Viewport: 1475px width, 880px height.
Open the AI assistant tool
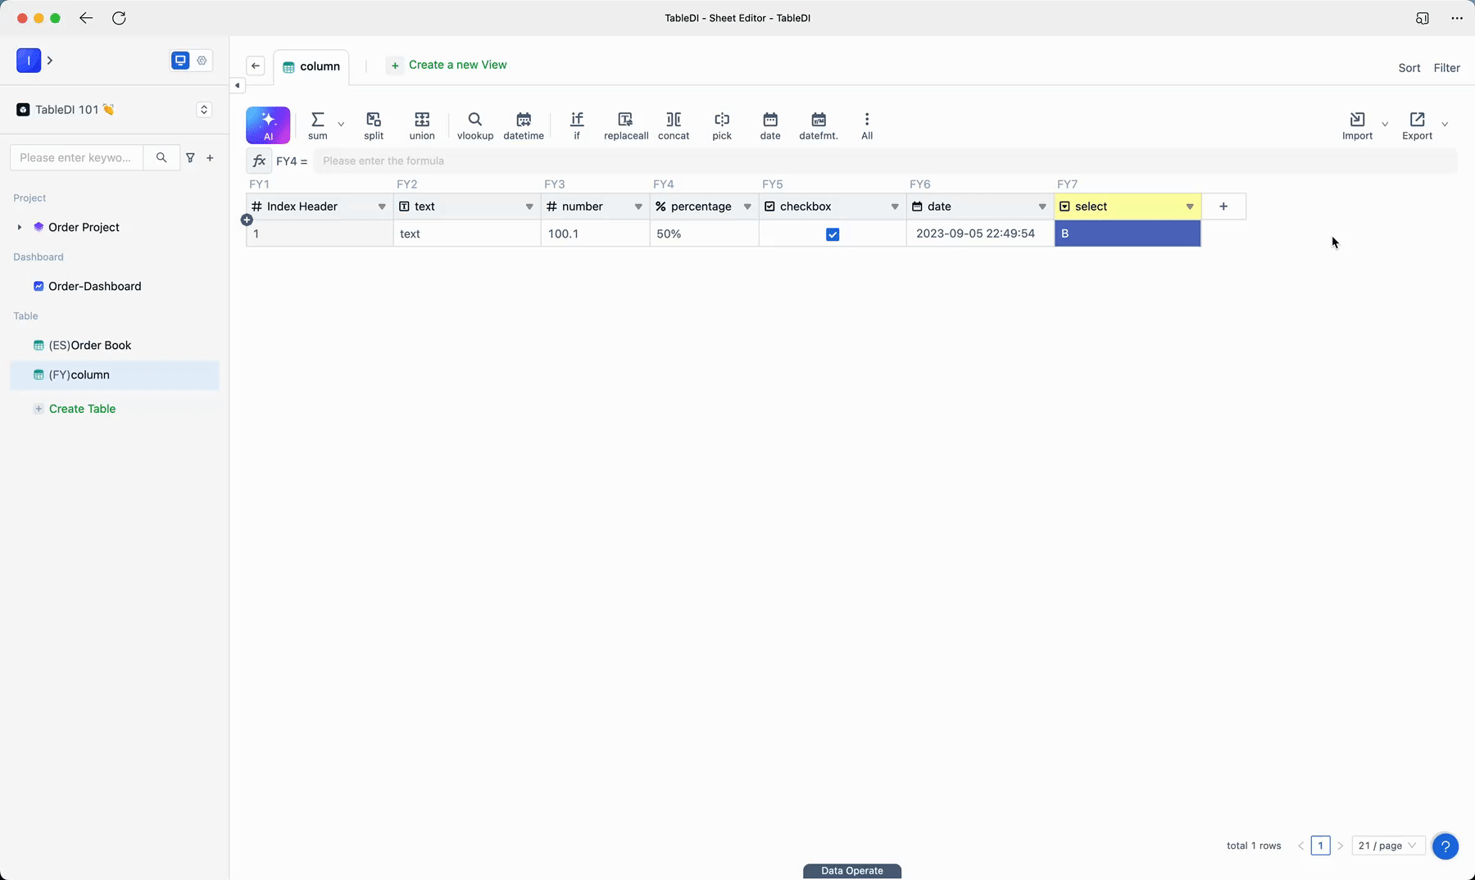(268, 125)
